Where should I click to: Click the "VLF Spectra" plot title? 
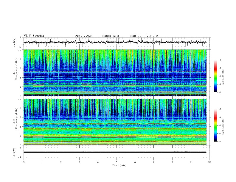pyautogui.click(x=34, y=36)
